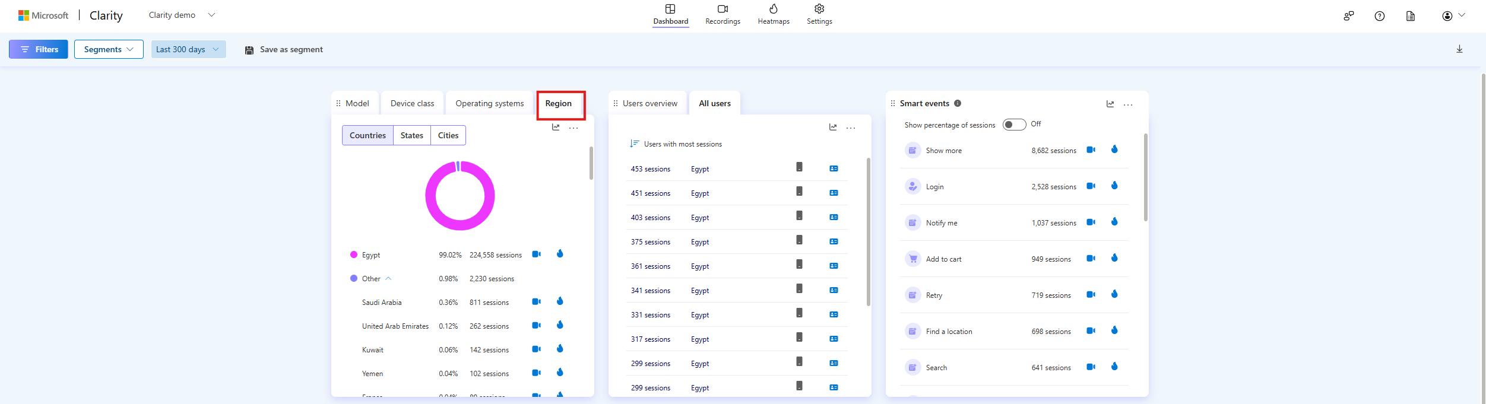Open more options in Region card
The image size is (1486, 404).
(x=574, y=128)
